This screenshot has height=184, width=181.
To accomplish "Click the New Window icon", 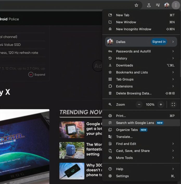I will (110, 22).
